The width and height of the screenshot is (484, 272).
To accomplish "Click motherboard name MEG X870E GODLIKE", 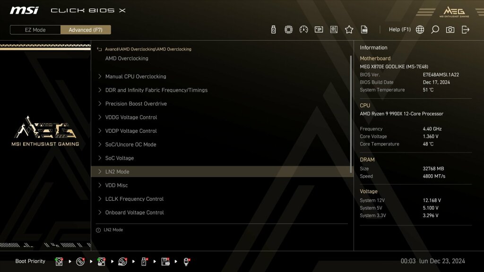I will coord(394,67).
